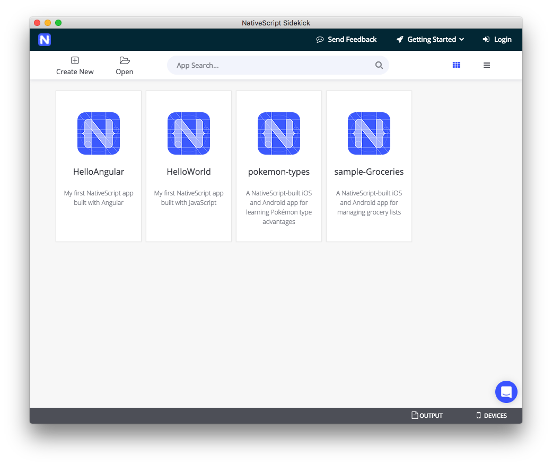Open the Output panel
Image resolution: width=552 pixels, height=466 pixels.
pos(427,416)
